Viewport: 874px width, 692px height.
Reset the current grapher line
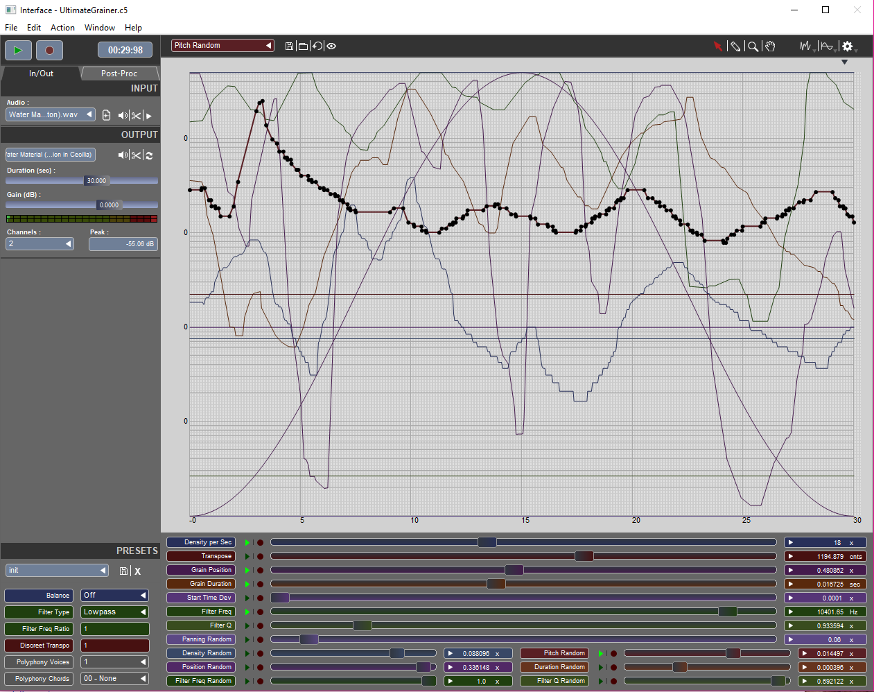click(317, 46)
